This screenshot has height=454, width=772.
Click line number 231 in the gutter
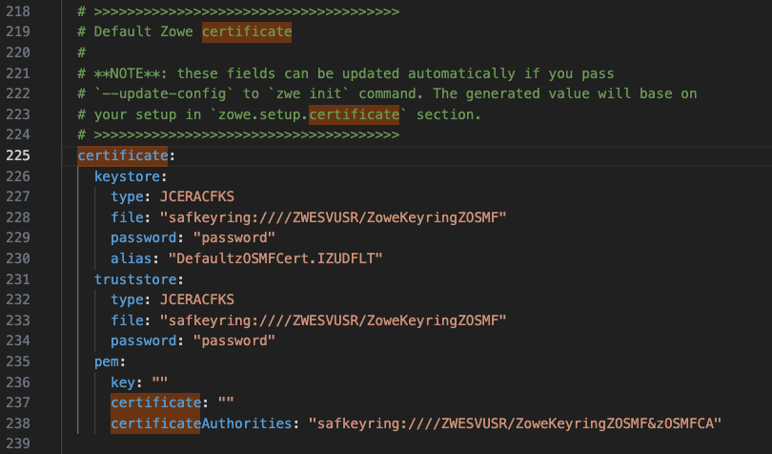18,279
